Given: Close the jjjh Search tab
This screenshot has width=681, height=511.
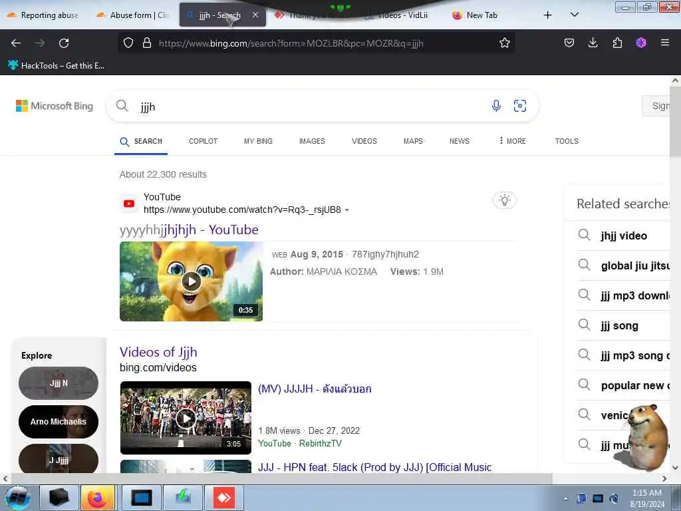Looking at the screenshot, I should click(x=255, y=15).
